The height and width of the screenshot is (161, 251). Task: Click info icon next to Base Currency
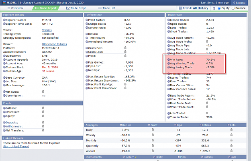click(4, 78)
